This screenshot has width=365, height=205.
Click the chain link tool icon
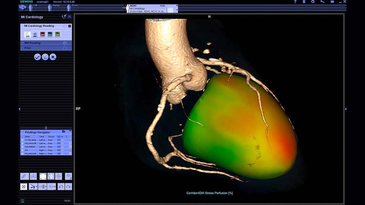[24, 176]
